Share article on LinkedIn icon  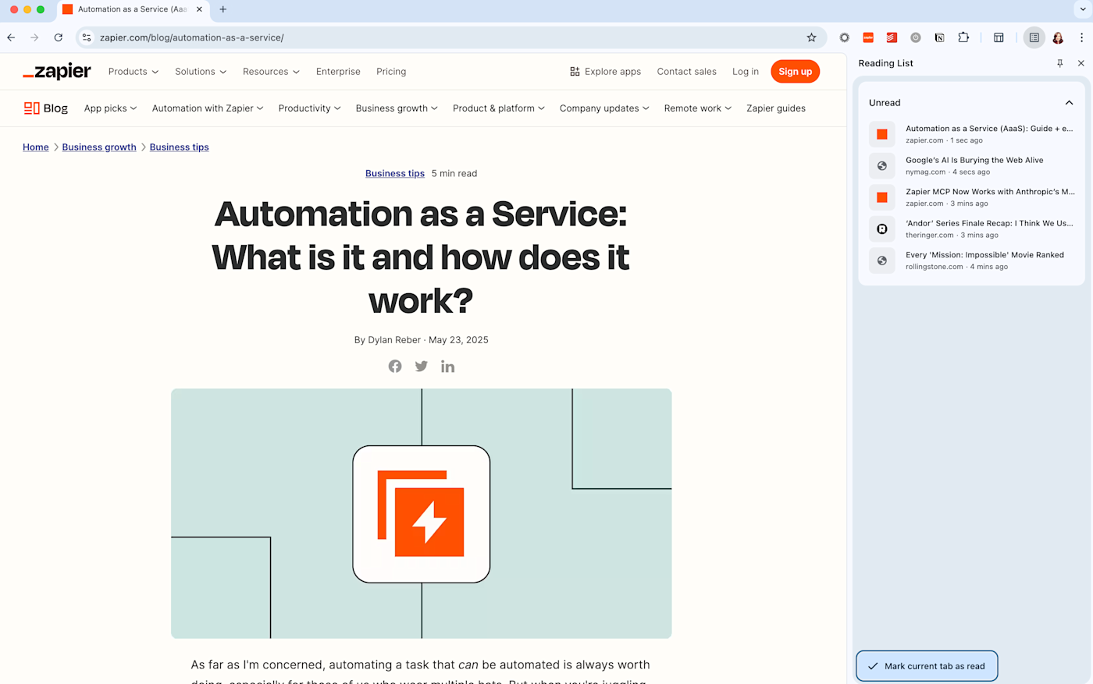click(x=447, y=367)
